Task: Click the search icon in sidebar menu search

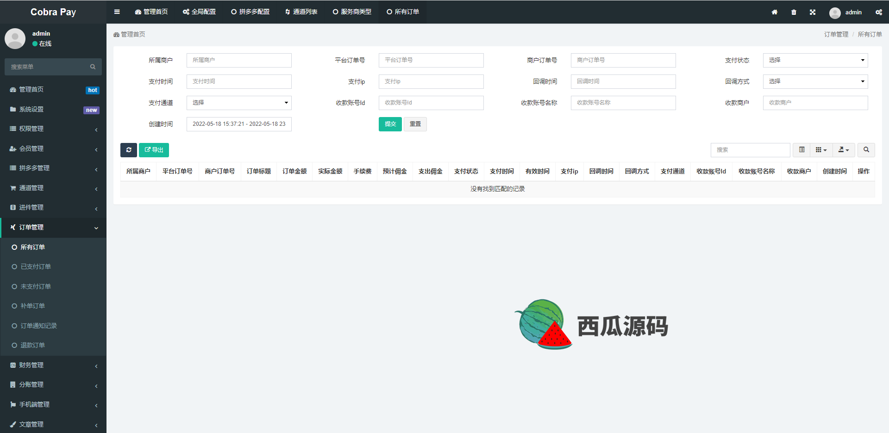Action: [x=93, y=67]
